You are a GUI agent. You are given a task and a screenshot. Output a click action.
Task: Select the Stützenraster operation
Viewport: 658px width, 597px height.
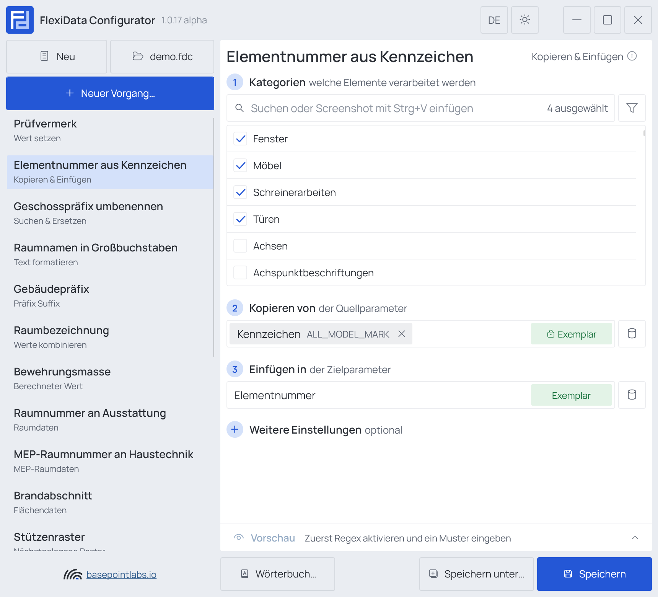110,540
